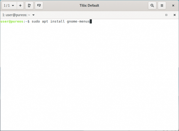Expand the arrow beside the 1/1 counter

click(x=13, y=5)
